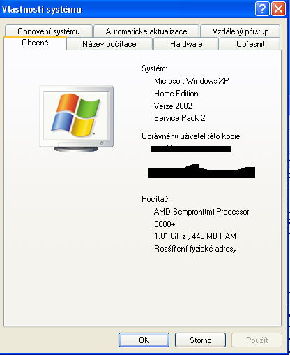Close the Vlastnosti systému dialog
This screenshot has width=290, height=355.
click(278, 9)
